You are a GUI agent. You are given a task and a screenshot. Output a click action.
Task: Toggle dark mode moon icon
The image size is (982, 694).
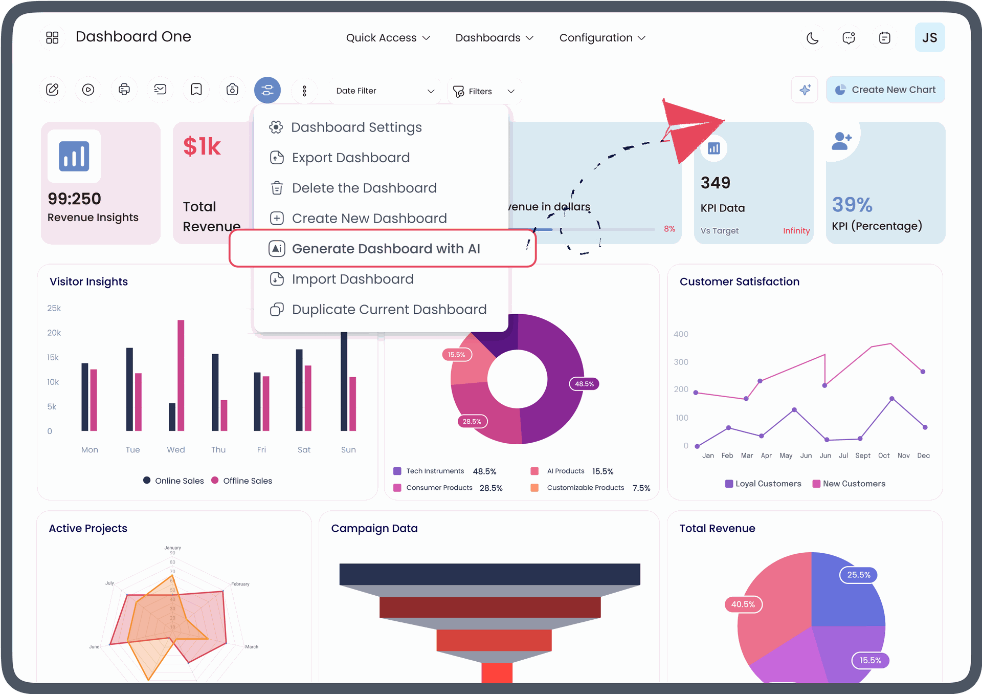[x=812, y=38]
